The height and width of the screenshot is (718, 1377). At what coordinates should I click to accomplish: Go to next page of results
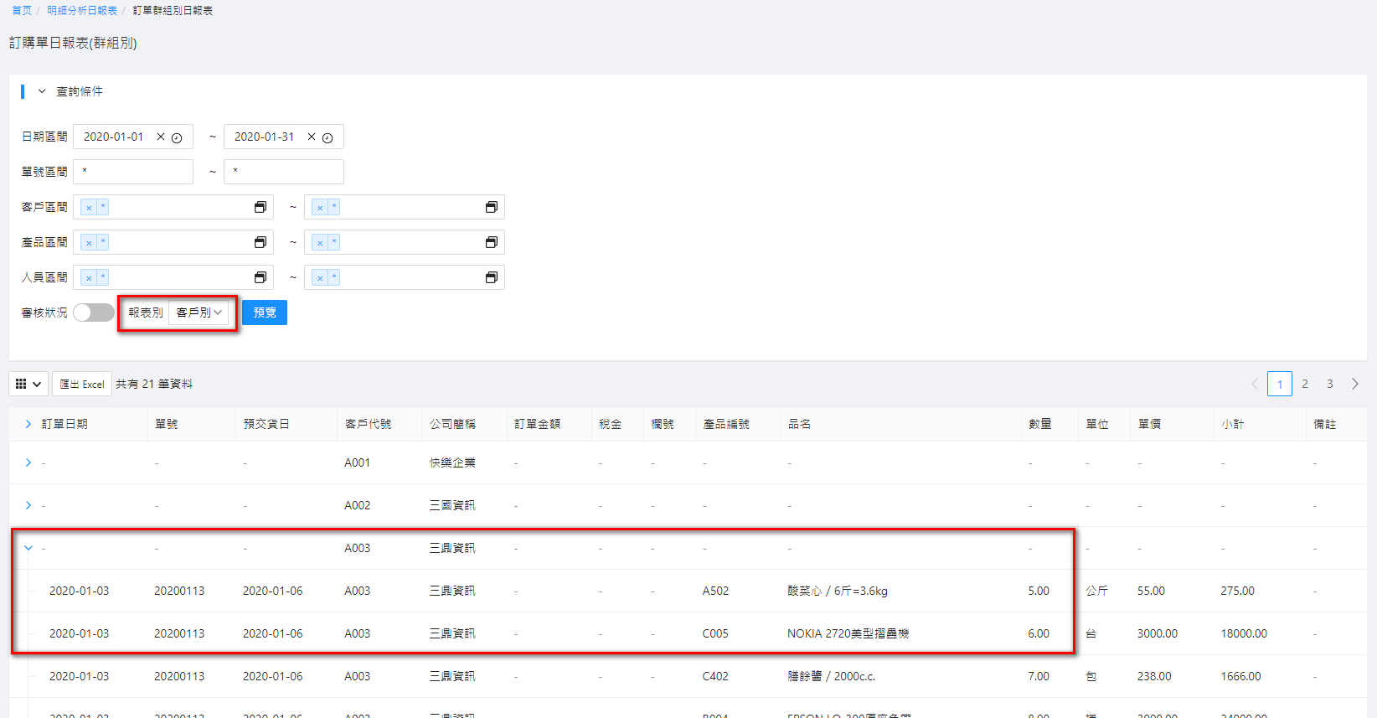click(x=1354, y=384)
